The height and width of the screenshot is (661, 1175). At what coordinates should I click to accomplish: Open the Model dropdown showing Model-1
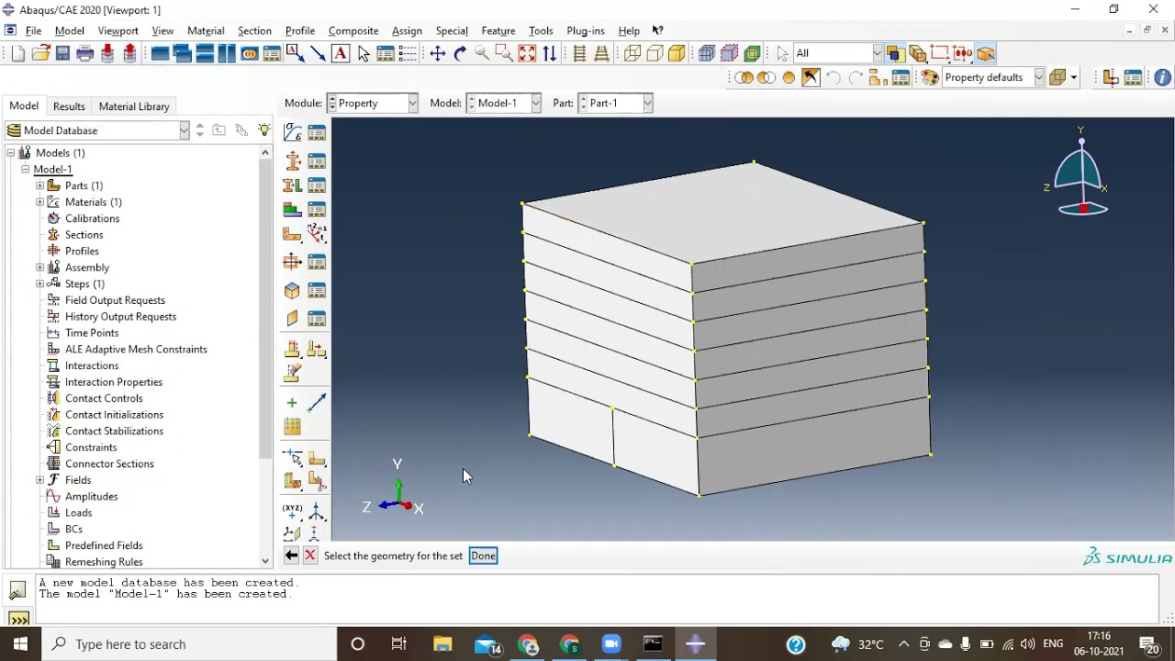[504, 103]
